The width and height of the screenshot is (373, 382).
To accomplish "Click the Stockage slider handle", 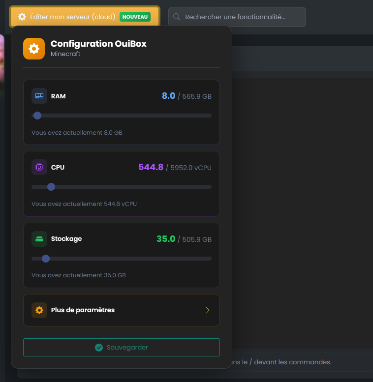I will point(46,259).
